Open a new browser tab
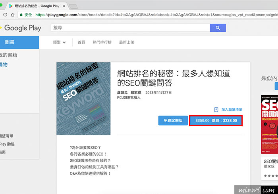This screenshot has height=194, width=278. [x=73, y=7]
